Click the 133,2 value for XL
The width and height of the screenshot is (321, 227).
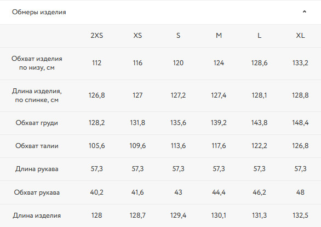coord(300,63)
